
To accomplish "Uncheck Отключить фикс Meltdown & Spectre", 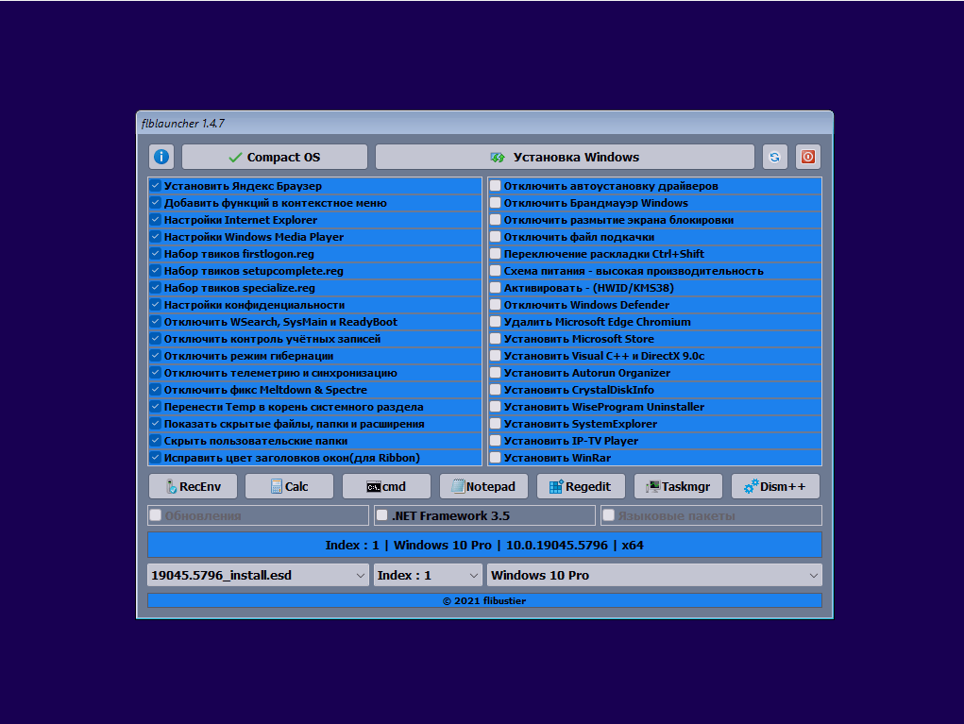I will (x=156, y=390).
